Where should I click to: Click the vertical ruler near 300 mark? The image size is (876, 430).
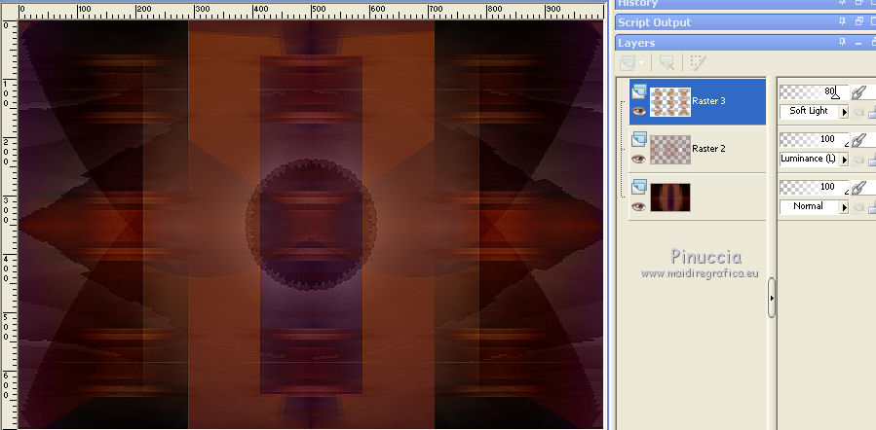click(8, 210)
